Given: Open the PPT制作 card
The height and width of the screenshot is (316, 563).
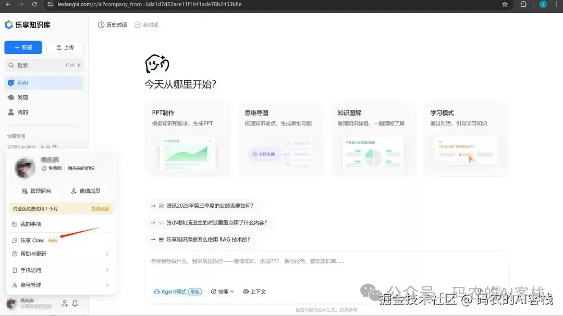Looking at the screenshot, I should pos(187,139).
